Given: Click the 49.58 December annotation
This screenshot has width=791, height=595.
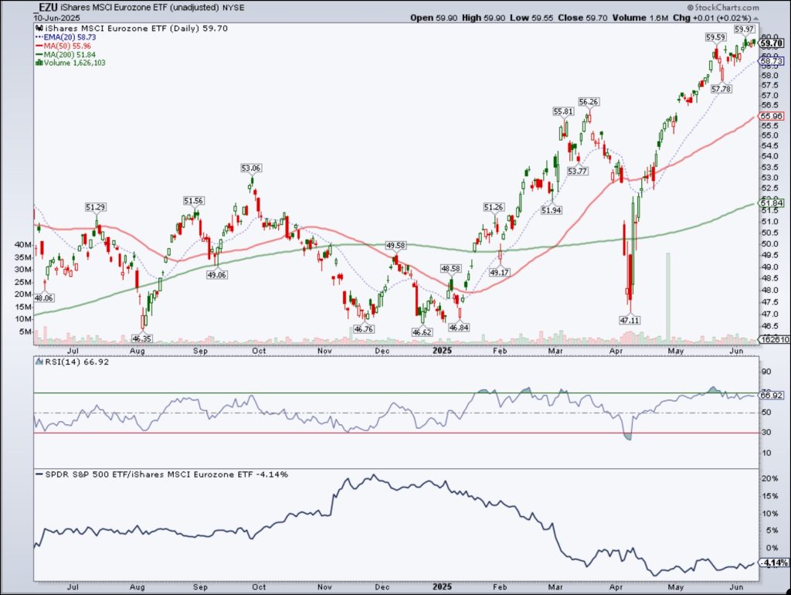Looking at the screenshot, I should click(x=395, y=245).
